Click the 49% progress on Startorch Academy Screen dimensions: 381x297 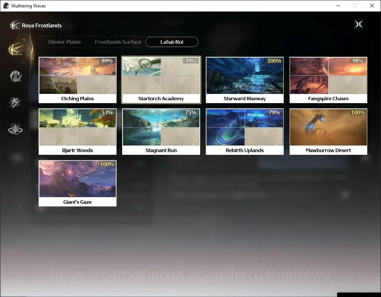pyautogui.click(x=190, y=61)
